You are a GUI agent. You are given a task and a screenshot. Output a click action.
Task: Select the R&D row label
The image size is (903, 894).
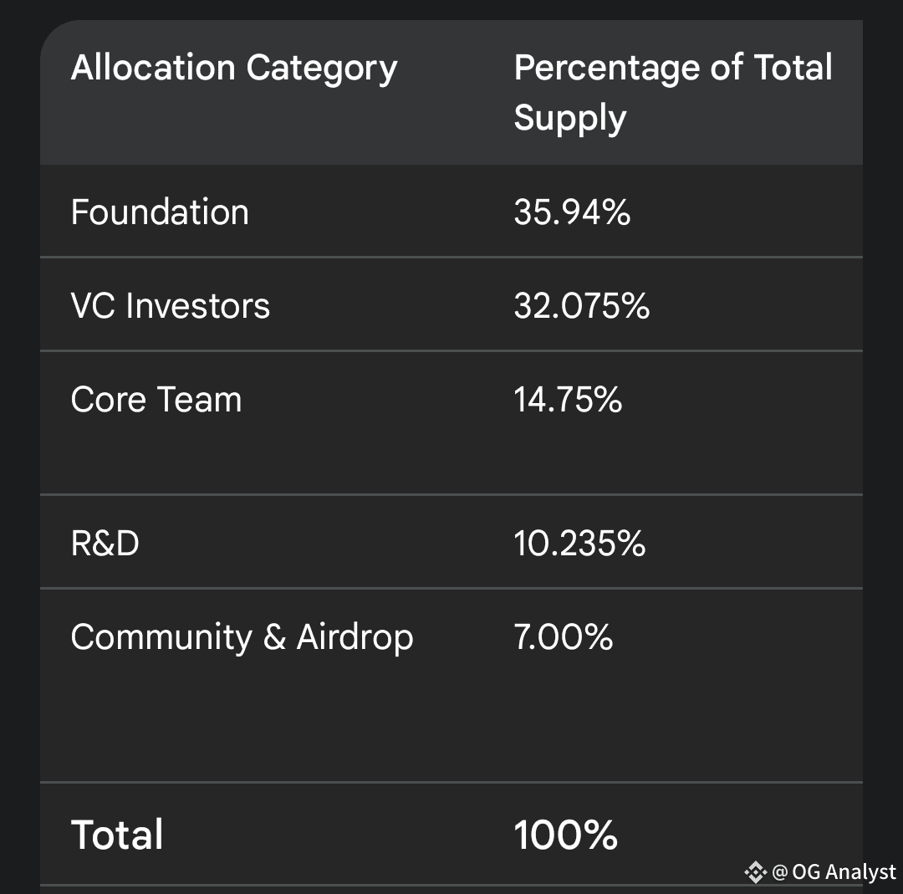pyautogui.click(x=105, y=544)
